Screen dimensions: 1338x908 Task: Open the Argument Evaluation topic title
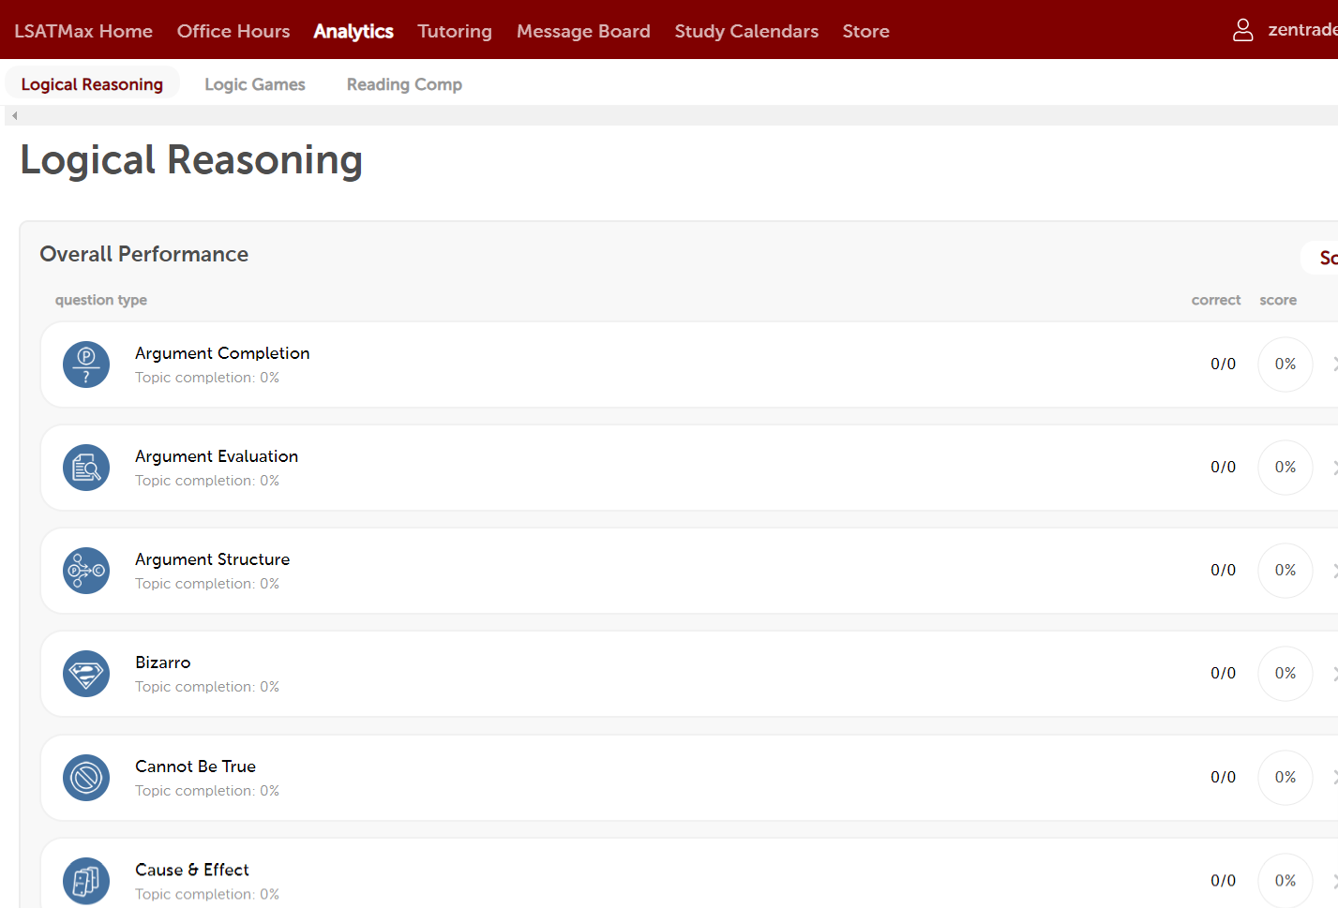pos(217,456)
